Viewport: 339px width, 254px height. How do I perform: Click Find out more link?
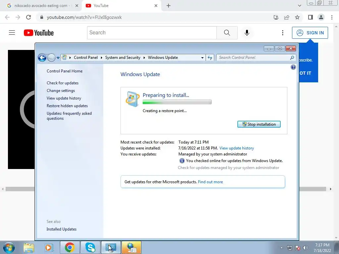click(x=210, y=182)
